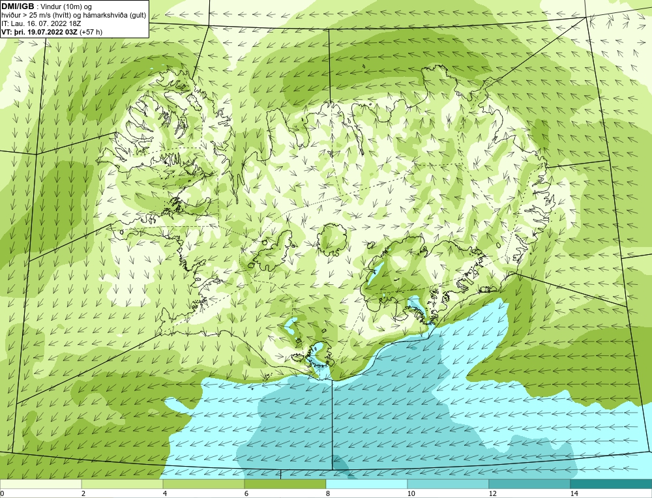
Task: Click the 12–14 m/s legend color swatch
Action: pos(529,484)
